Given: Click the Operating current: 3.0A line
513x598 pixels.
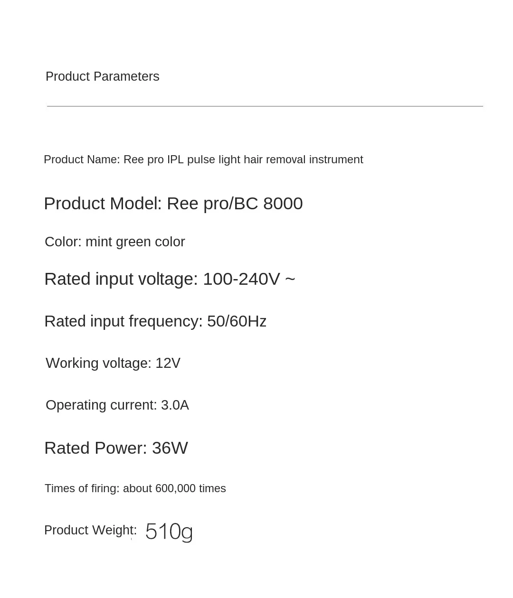Looking at the screenshot, I should tap(117, 405).
